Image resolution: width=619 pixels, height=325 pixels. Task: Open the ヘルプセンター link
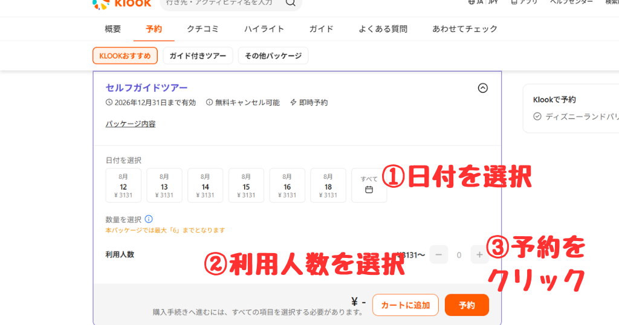pyautogui.click(x=571, y=2)
